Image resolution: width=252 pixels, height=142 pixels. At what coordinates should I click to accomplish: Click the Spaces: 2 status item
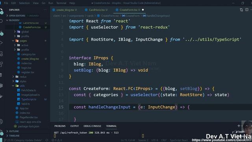pos(143,140)
